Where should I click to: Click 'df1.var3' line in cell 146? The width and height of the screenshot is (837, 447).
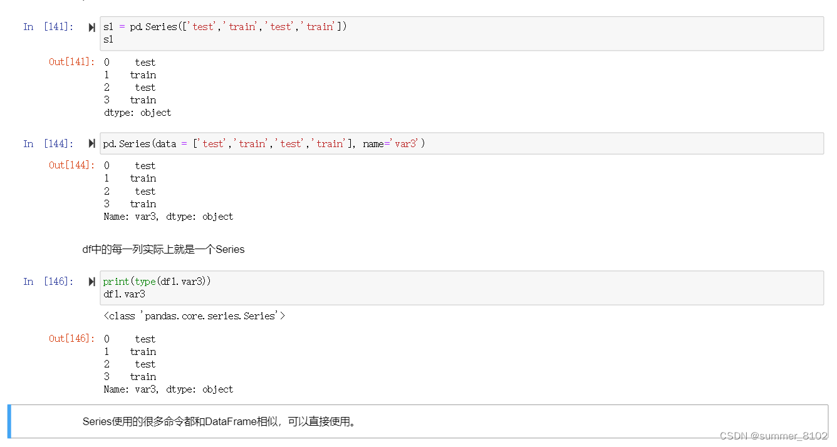pyautogui.click(x=124, y=294)
